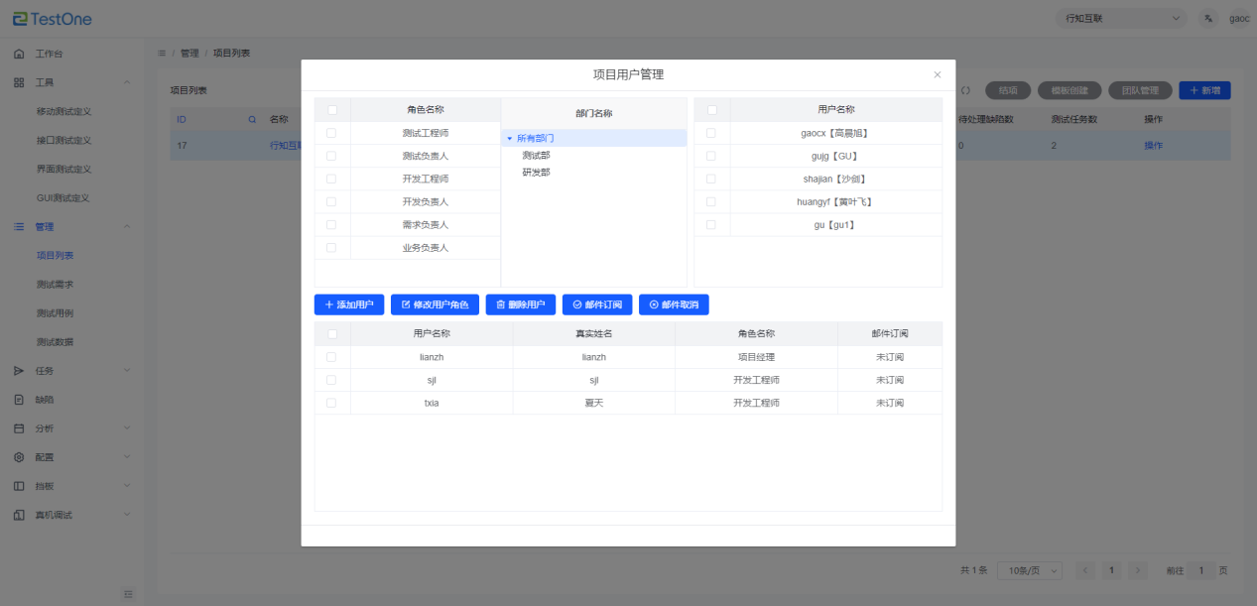The height and width of the screenshot is (606, 1257).
Task: Click the 工具 grid icon in sidebar
Action: pyautogui.click(x=19, y=82)
